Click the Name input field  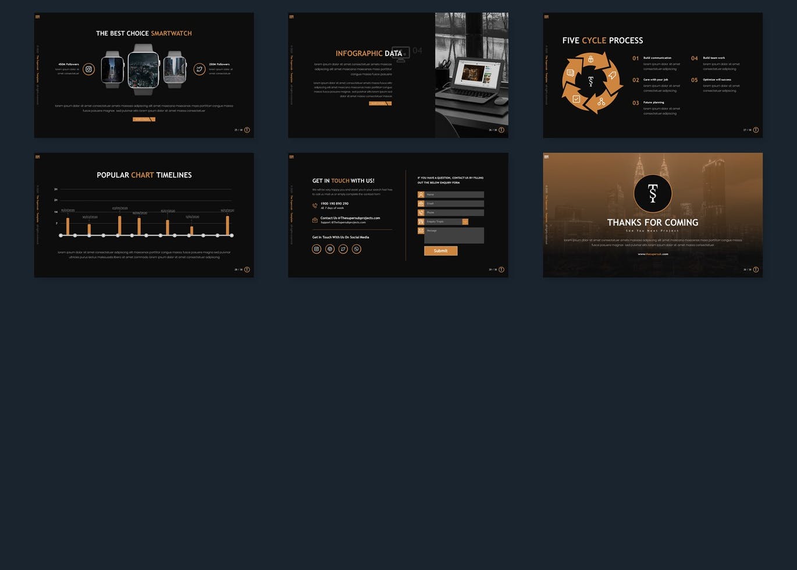click(x=454, y=194)
